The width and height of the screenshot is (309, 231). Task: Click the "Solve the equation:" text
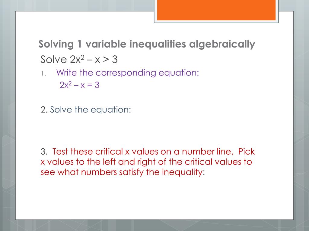[91, 110]
